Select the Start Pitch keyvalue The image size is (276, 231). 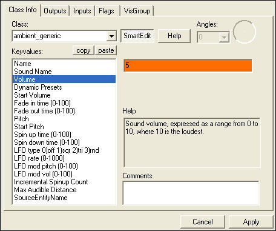tap(64, 127)
